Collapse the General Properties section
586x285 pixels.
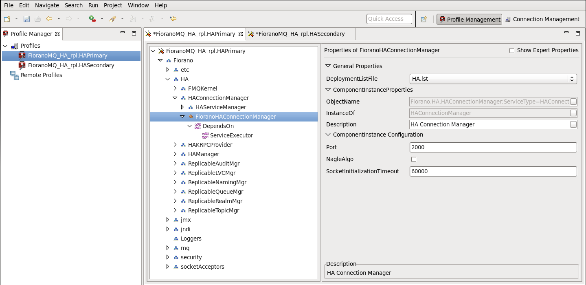tap(328, 66)
